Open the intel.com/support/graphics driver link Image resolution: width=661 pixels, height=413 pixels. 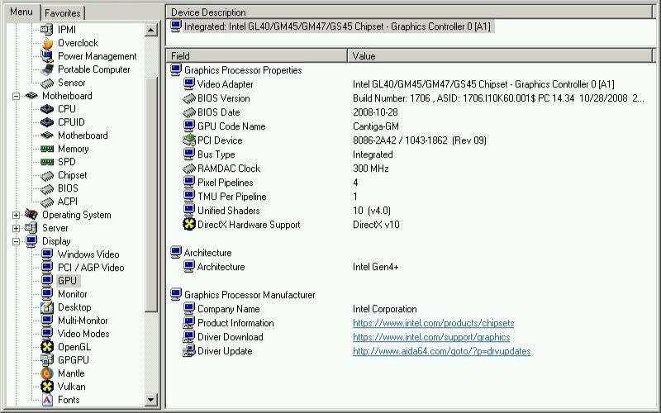tap(431, 337)
